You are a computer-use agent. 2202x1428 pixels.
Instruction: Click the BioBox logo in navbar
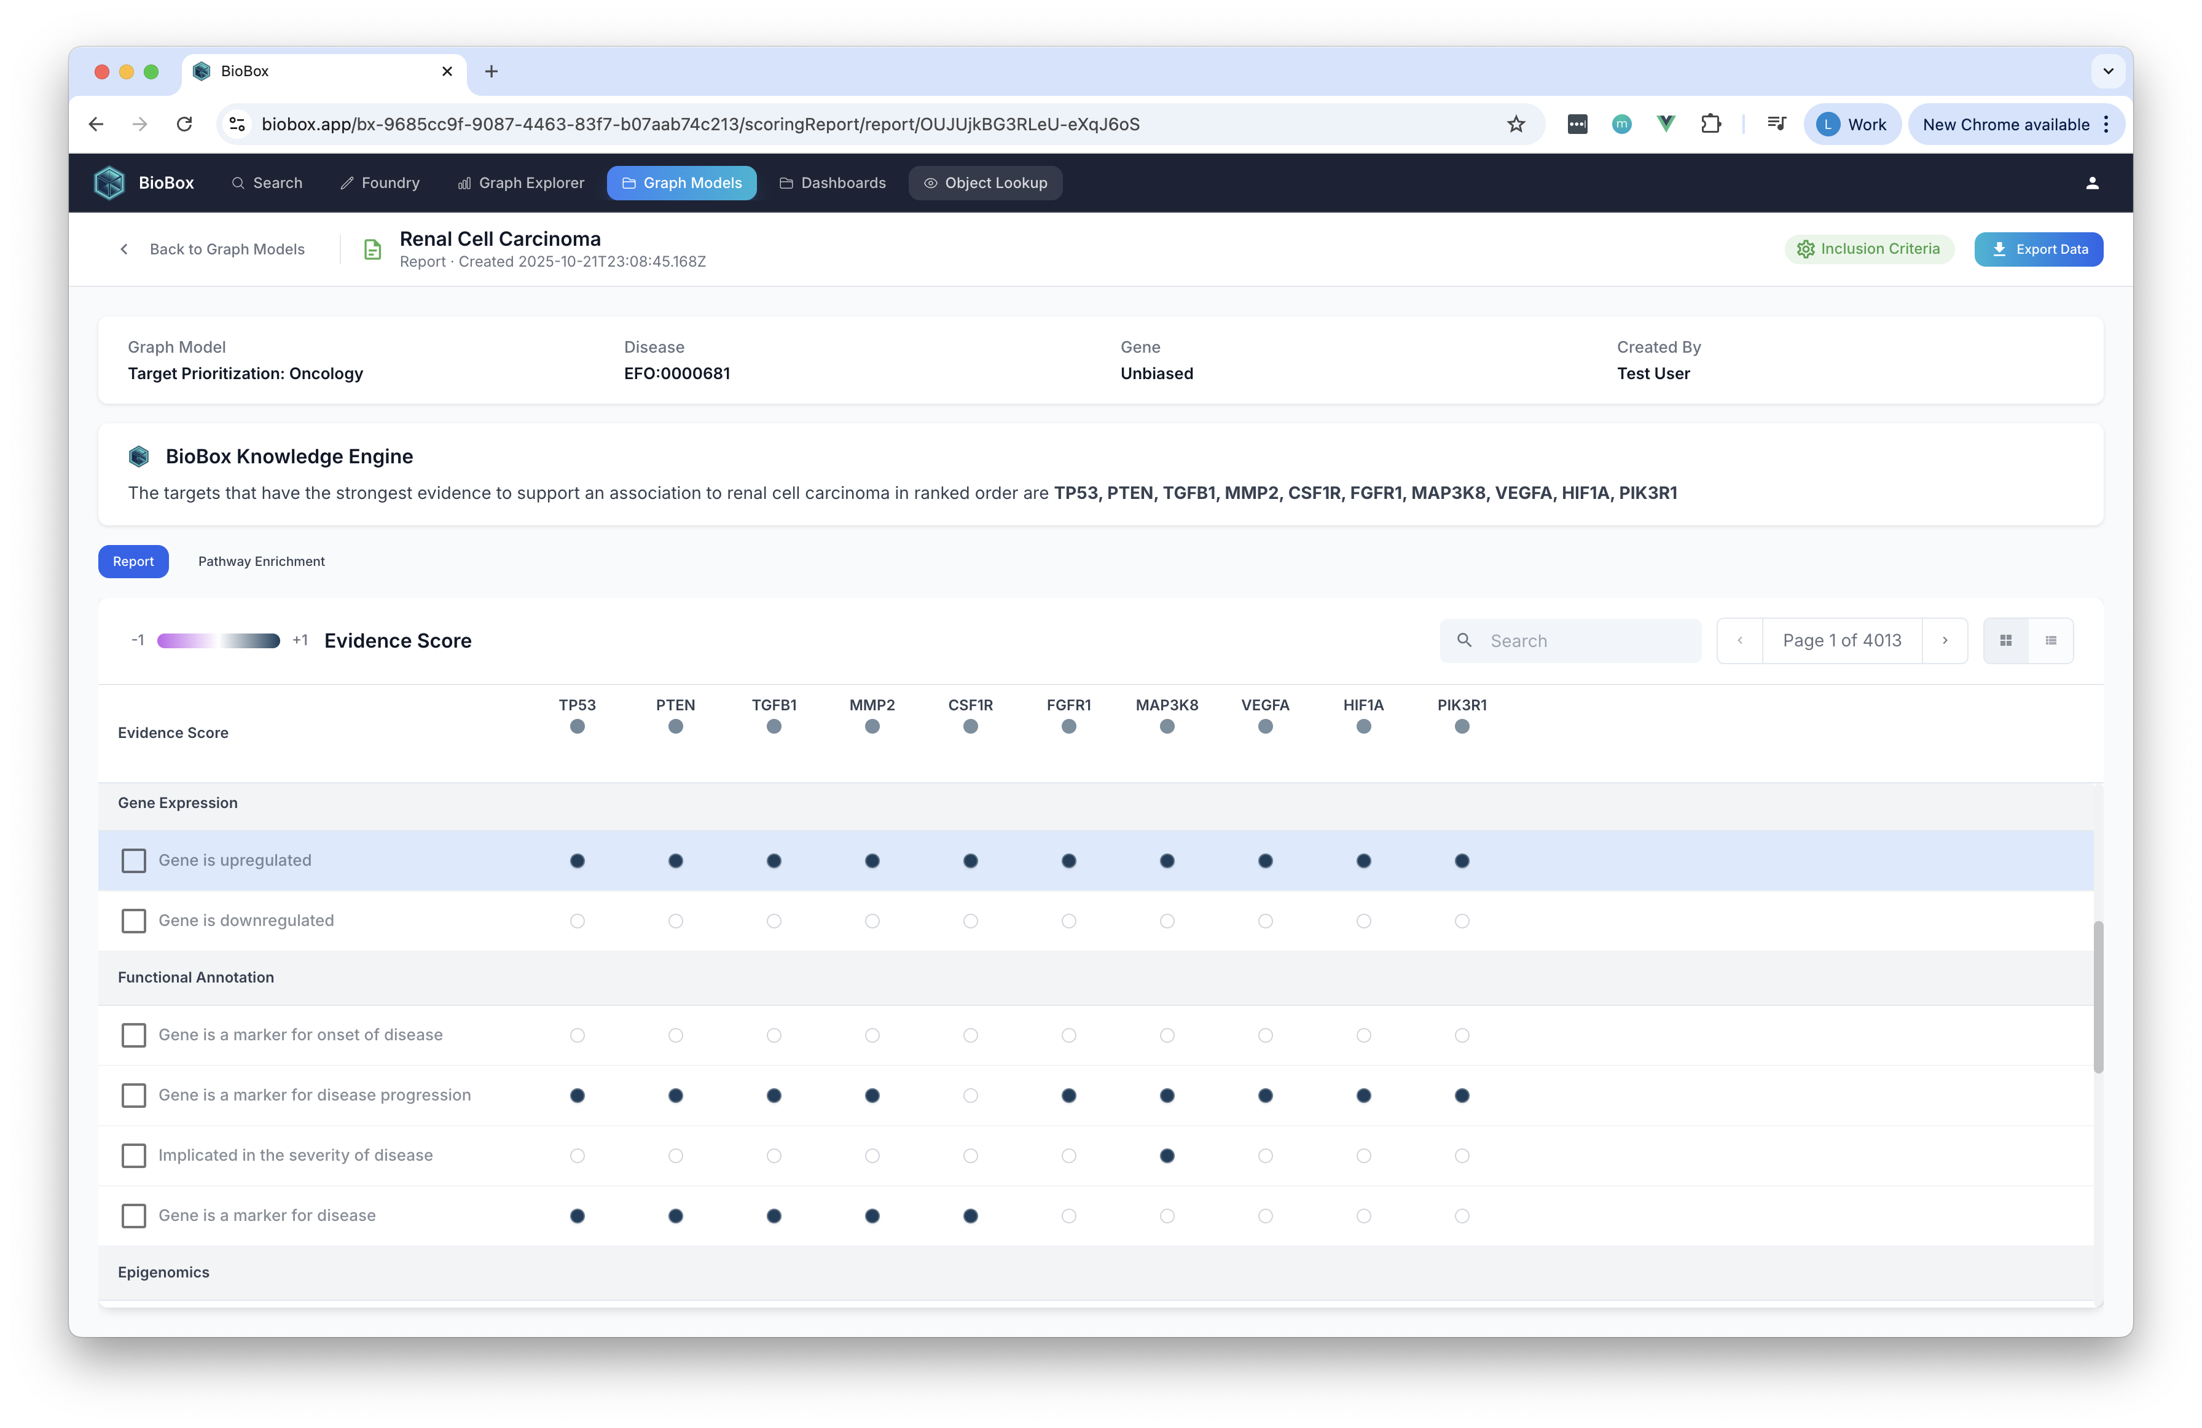109,183
